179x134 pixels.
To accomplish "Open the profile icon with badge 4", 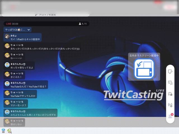I will [171, 116].
